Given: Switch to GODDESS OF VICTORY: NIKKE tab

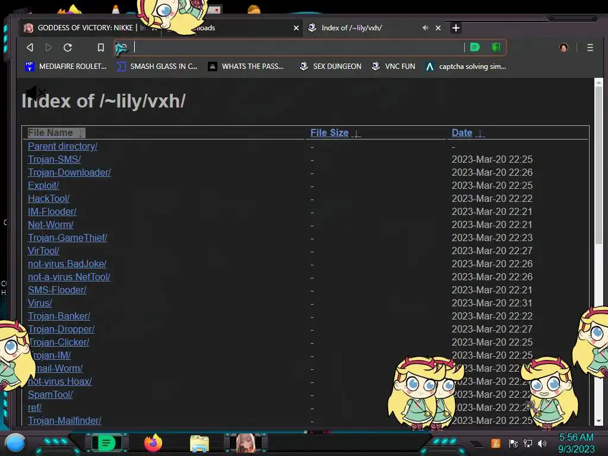Looking at the screenshot, I should [x=85, y=28].
